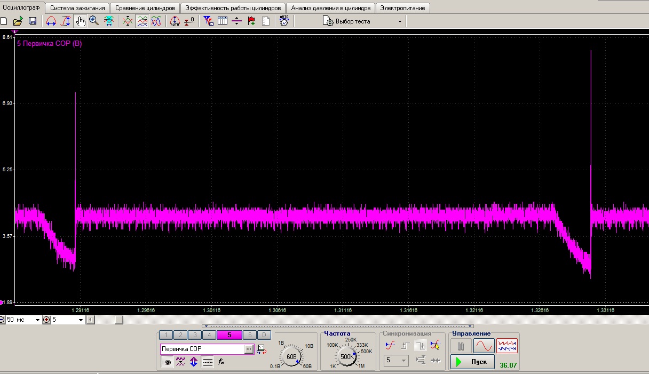Open the channel name ellipsis button
This screenshot has height=374, width=649.
click(249, 349)
